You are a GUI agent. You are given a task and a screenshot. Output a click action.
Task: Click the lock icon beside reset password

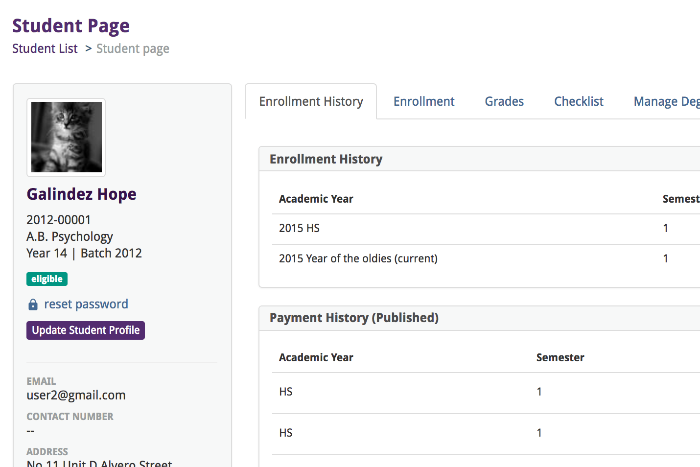(x=33, y=304)
